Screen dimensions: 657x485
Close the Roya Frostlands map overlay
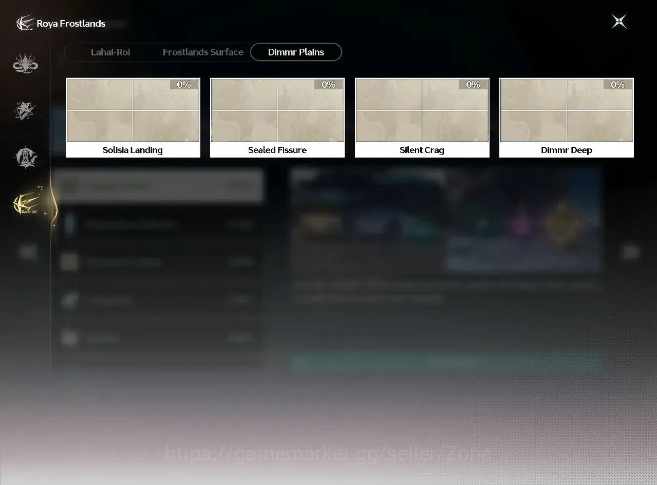(619, 22)
